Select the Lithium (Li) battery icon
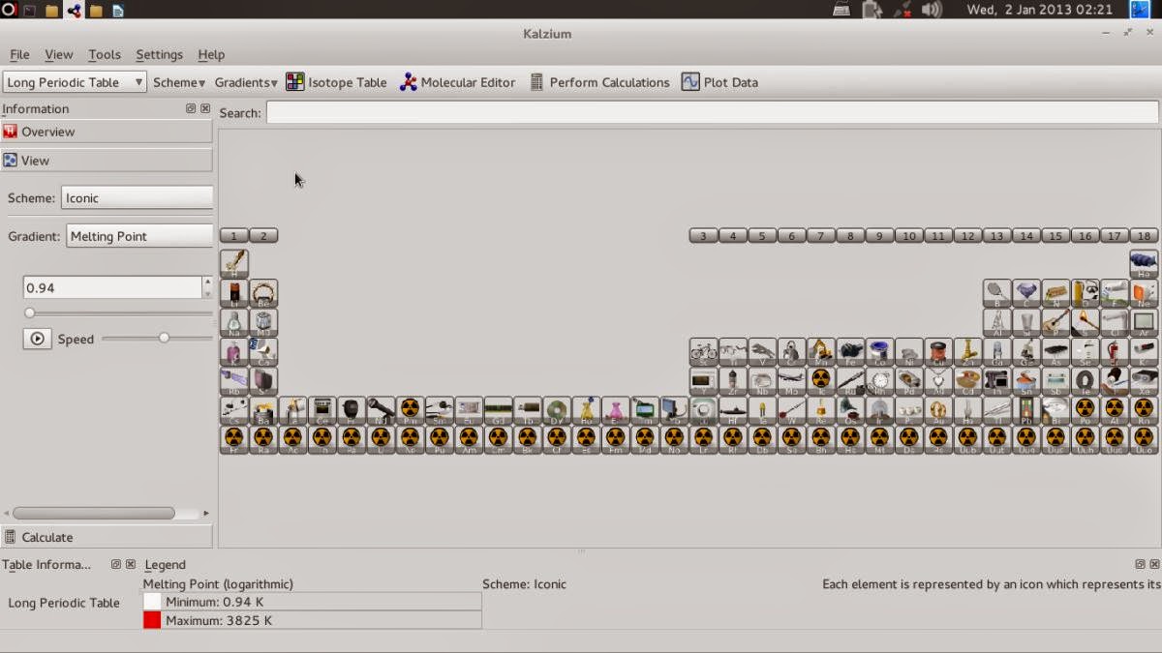1162x653 pixels. pos(234,293)
